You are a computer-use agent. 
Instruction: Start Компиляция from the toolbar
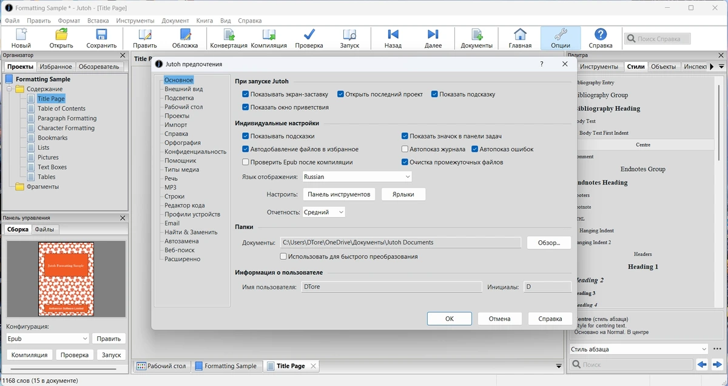pos(269,38)
